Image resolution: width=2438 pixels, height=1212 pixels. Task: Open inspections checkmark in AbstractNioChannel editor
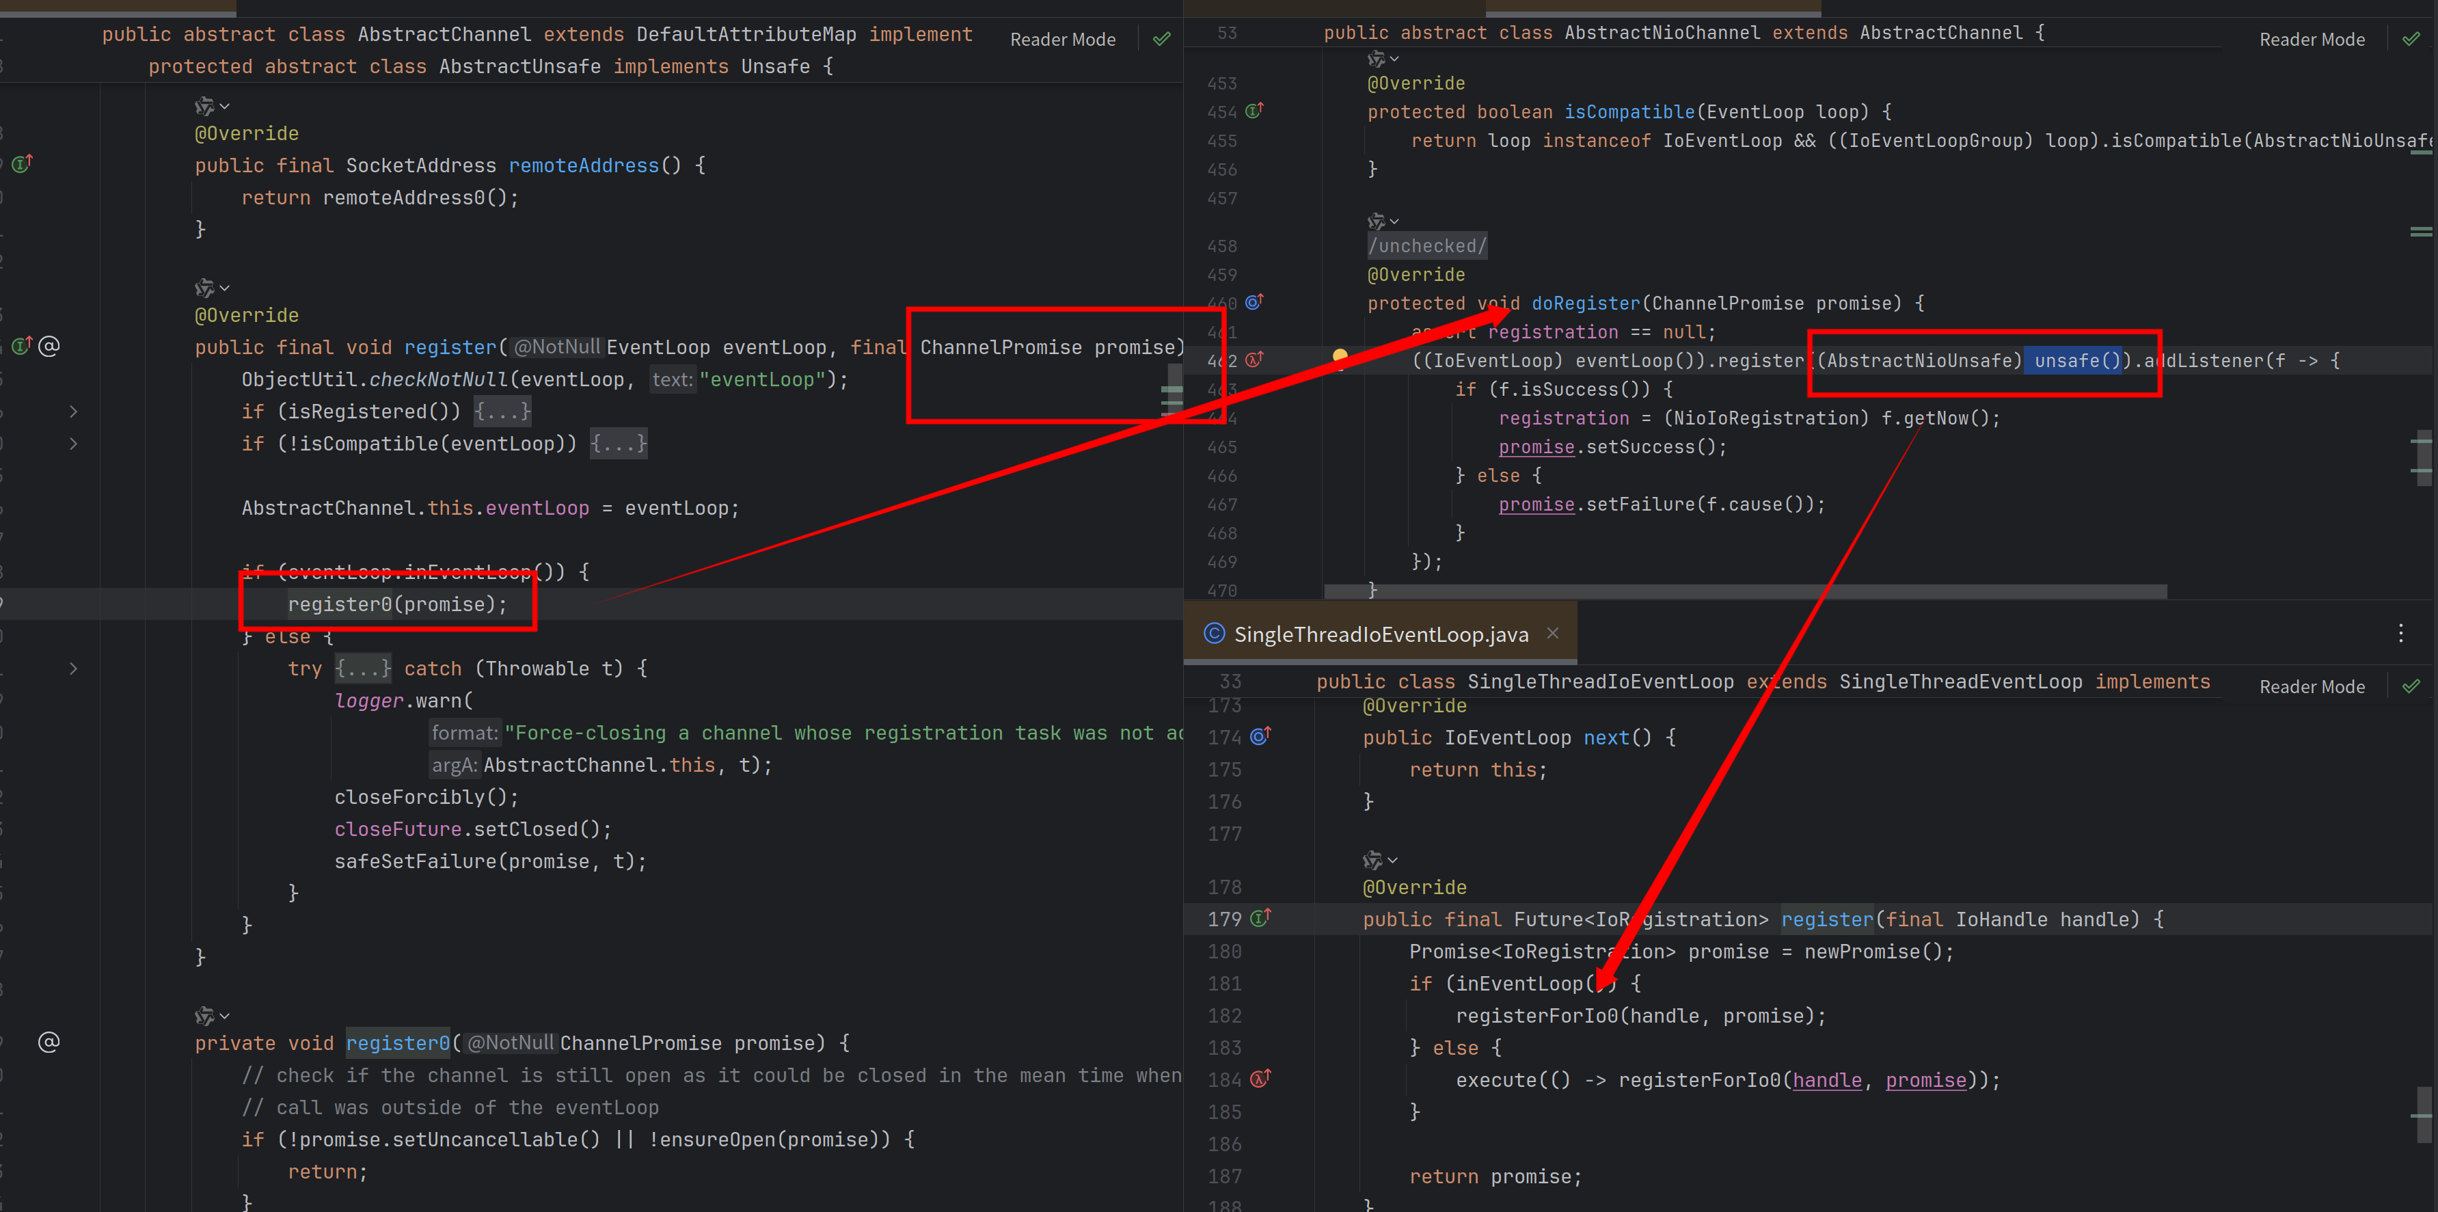2411,40
